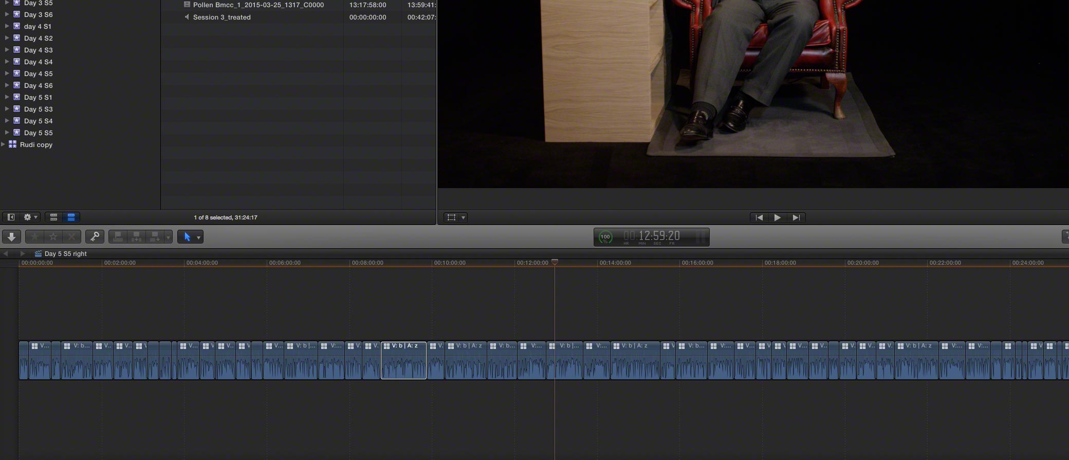Screen dimensions: 1069x460
Task: Jump to the previous edit point
Action: pyautogui.click(x=759, y=217)
